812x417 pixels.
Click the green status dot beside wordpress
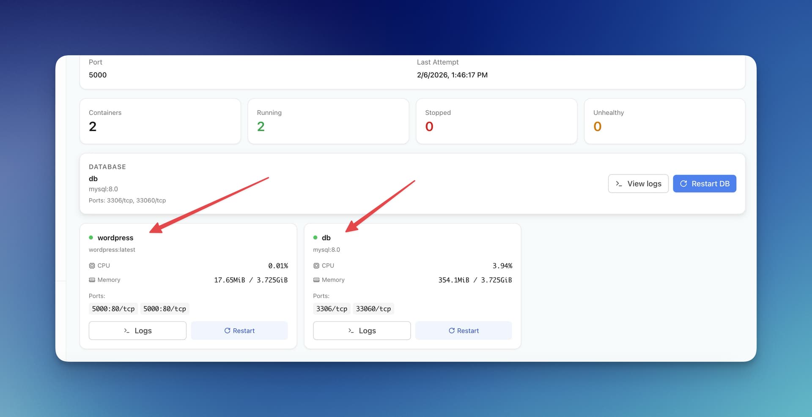click(91, 237)
